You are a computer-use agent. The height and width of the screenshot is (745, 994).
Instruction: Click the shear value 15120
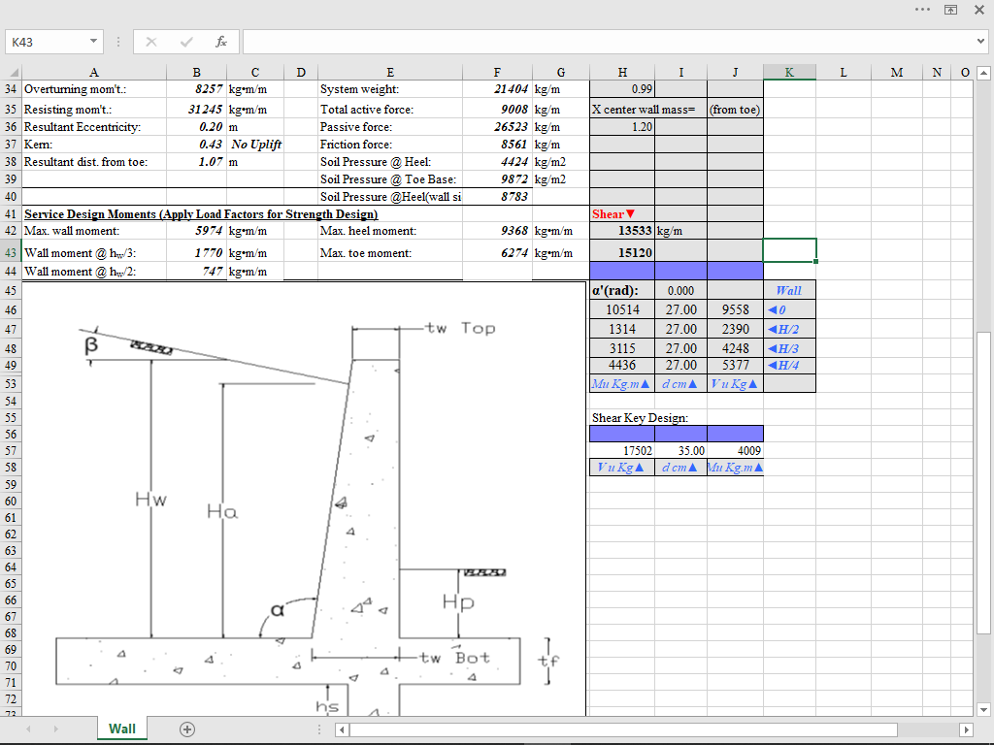pos(622,252)
